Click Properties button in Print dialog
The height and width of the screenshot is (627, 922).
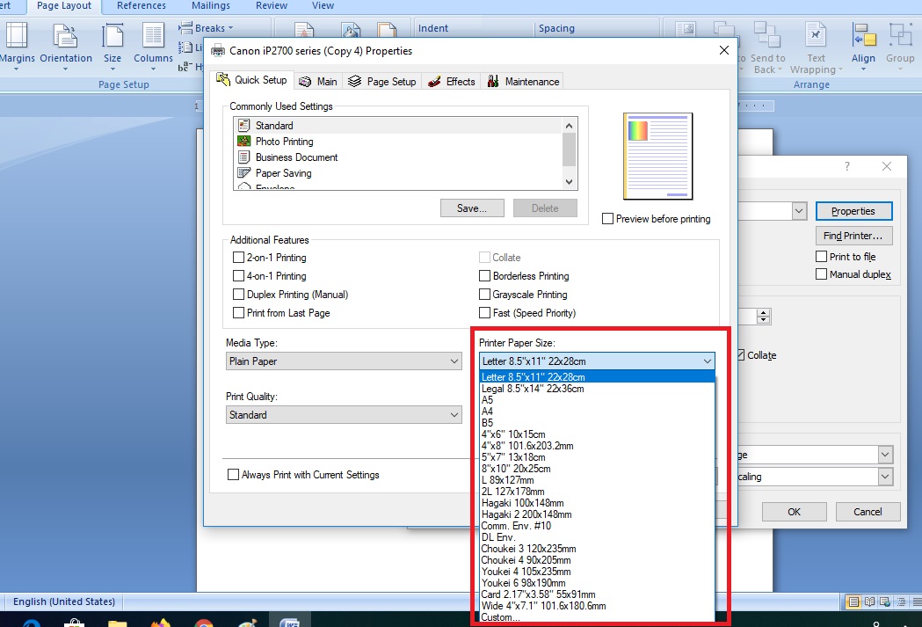(853, 211)
